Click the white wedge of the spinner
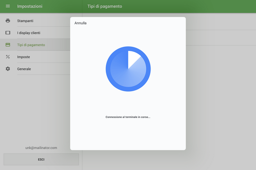 coord(132,57)
